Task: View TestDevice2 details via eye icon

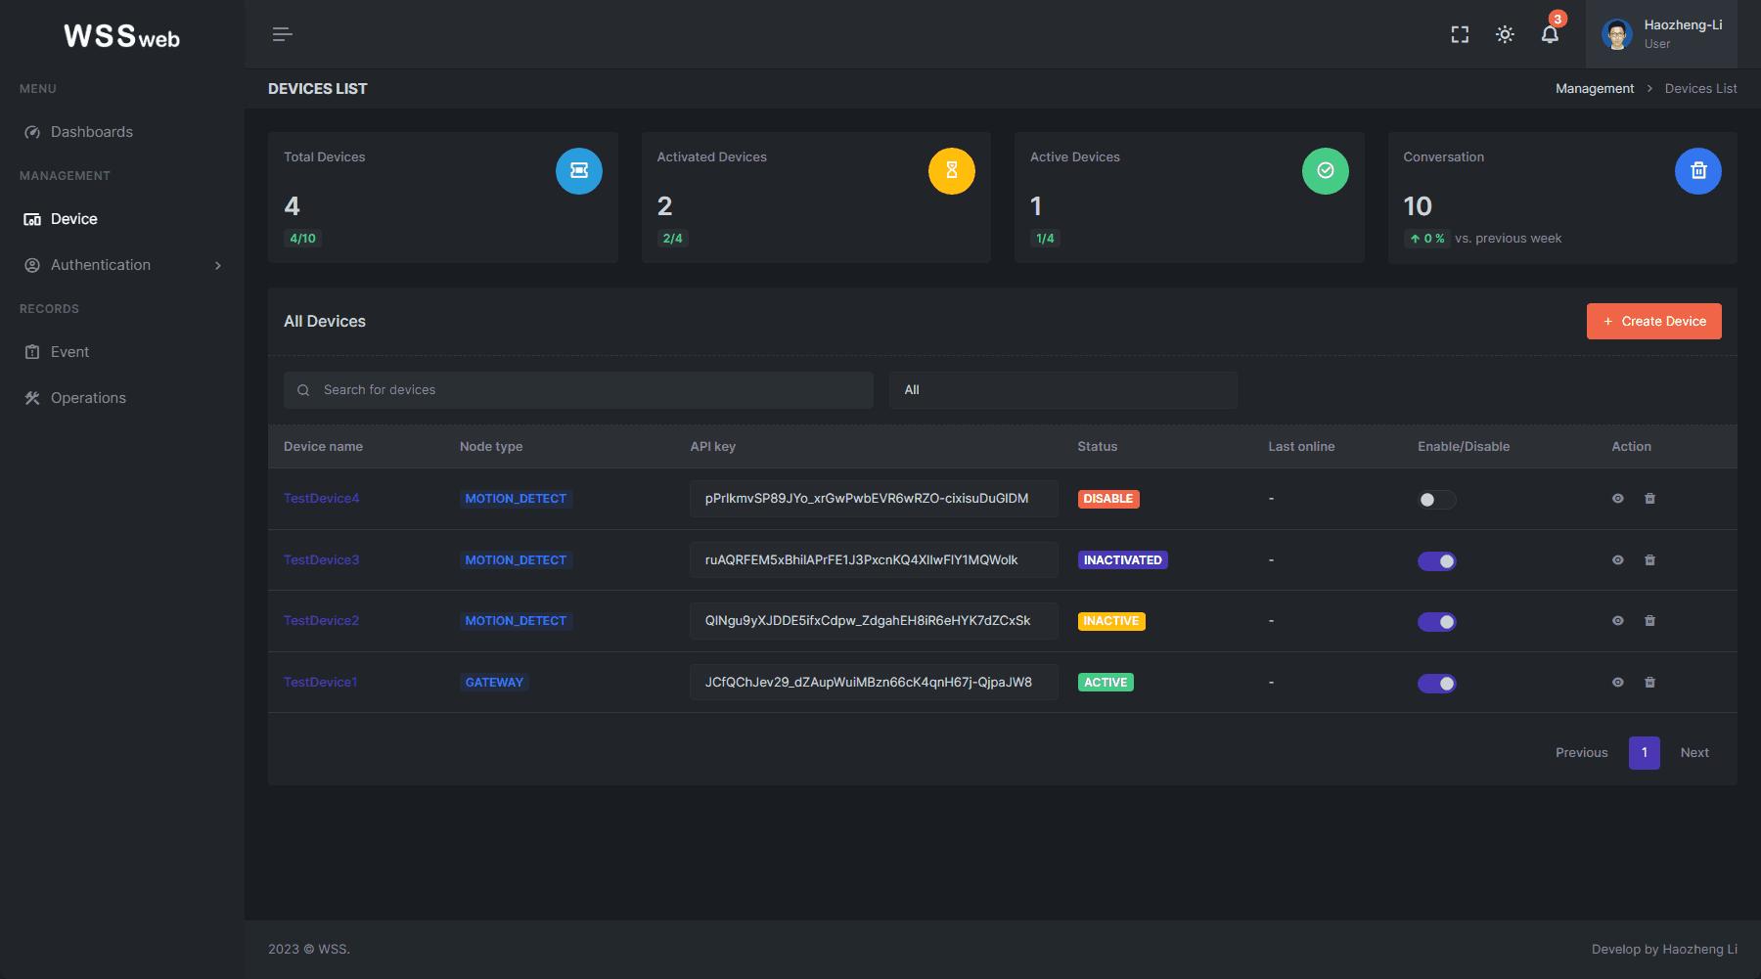Action: pos(1618,621)
